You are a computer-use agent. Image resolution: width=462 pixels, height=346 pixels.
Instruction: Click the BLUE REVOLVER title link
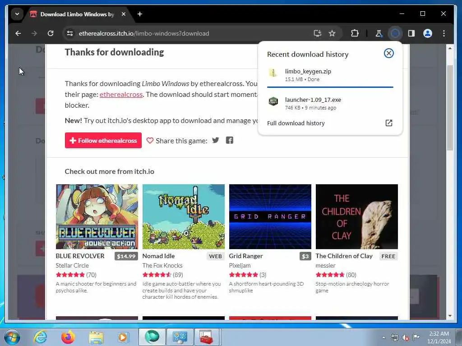click(80, 256)
